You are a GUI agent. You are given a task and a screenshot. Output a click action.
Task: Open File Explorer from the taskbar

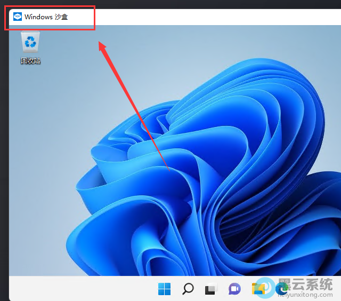tap(258, 289)
